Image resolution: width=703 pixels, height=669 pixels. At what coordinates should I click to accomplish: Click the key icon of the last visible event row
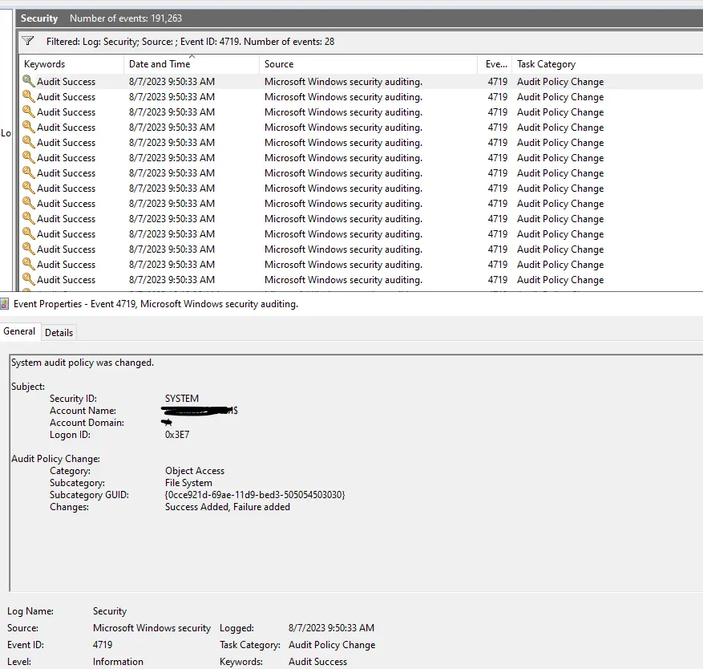coord(29,280)
